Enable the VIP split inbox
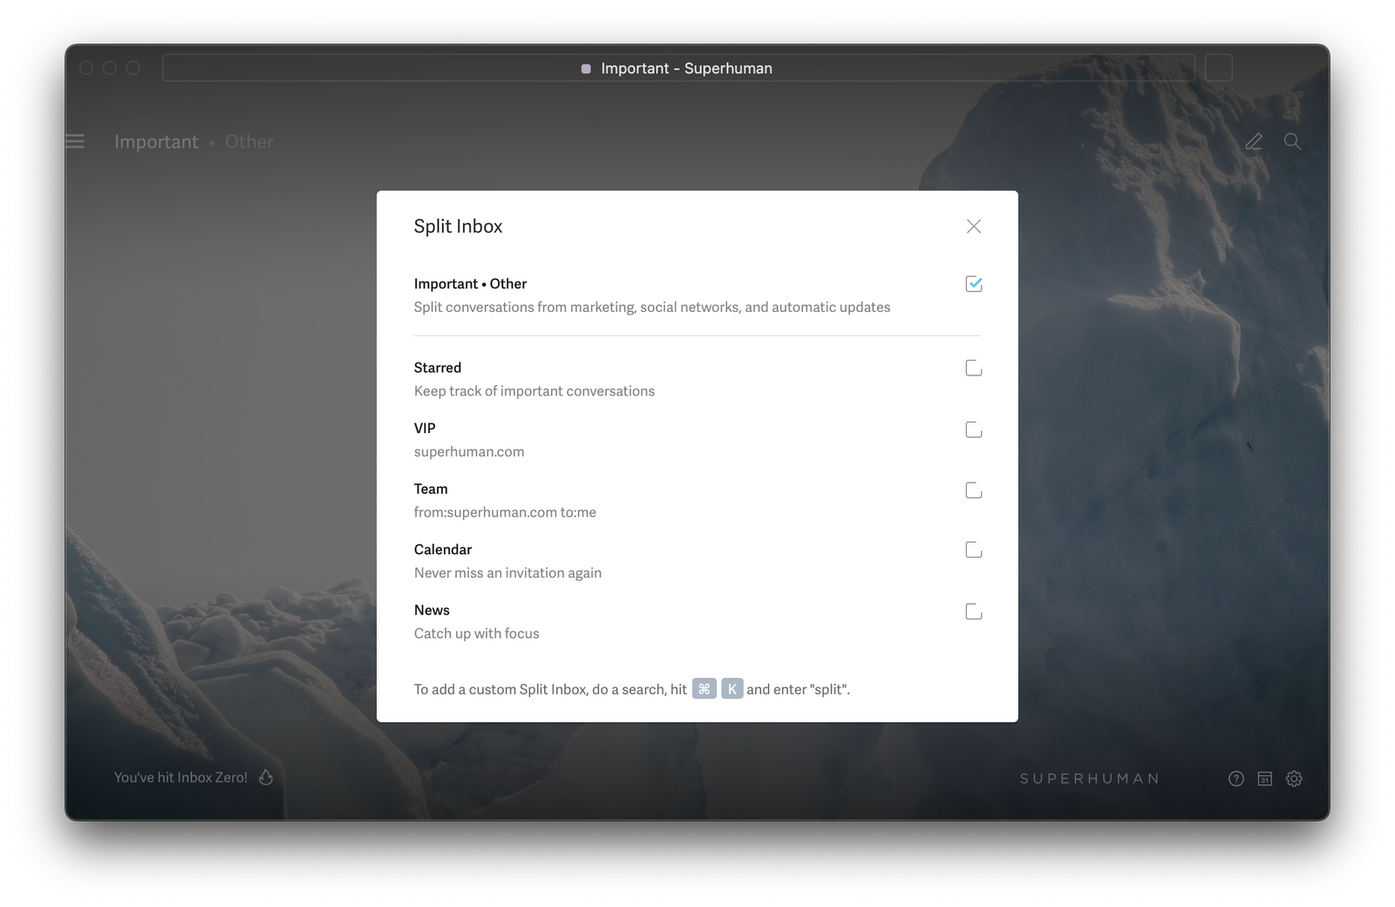Screen dimensions: 1395x907 pos(972,429)
